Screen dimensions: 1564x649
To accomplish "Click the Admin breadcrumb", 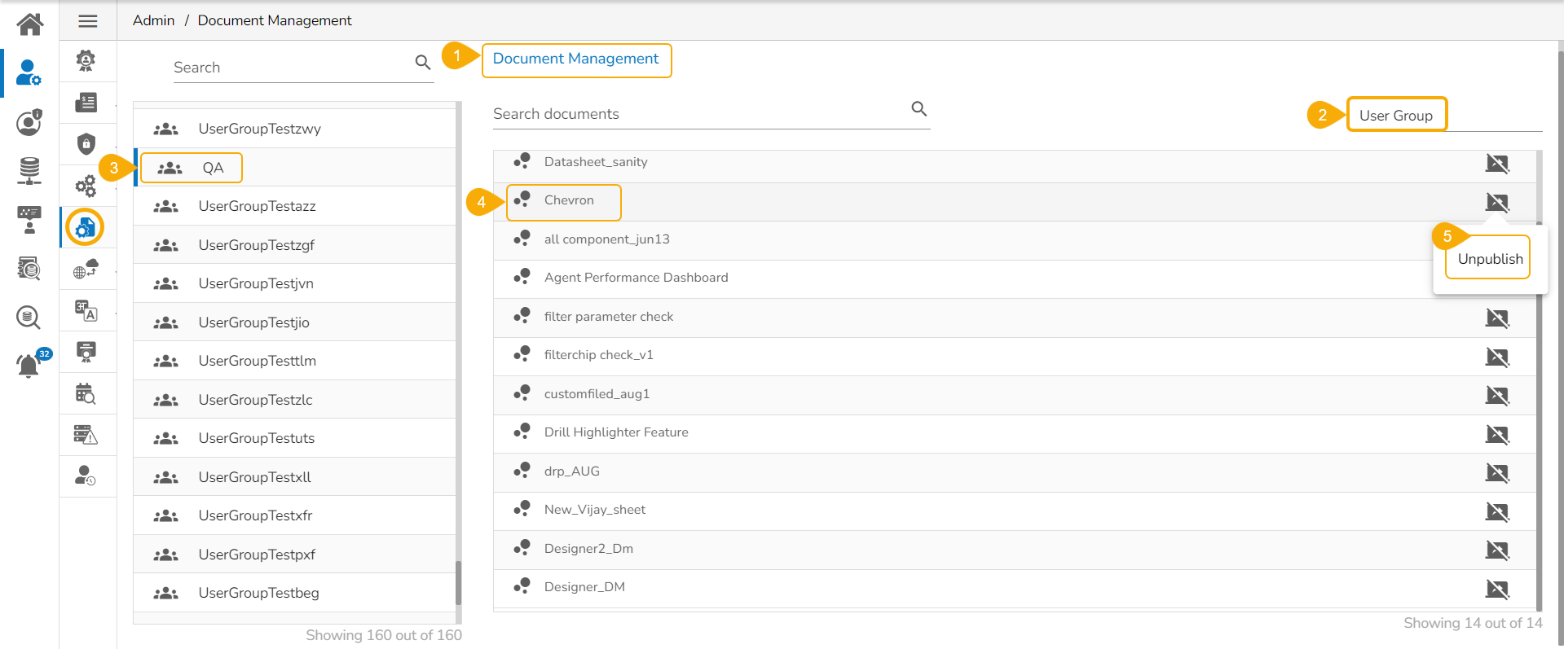I will tap(153, 20).
